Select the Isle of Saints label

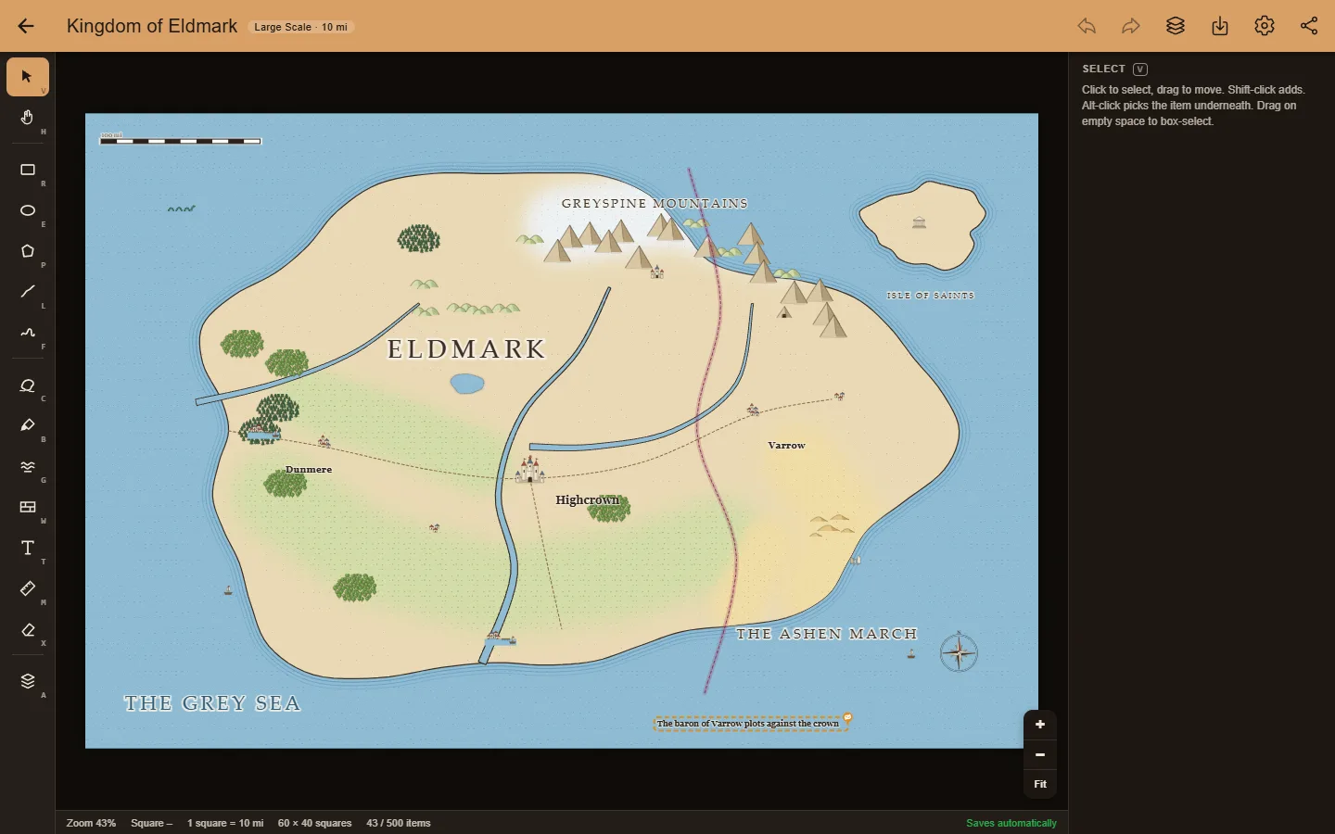[930, 296]
